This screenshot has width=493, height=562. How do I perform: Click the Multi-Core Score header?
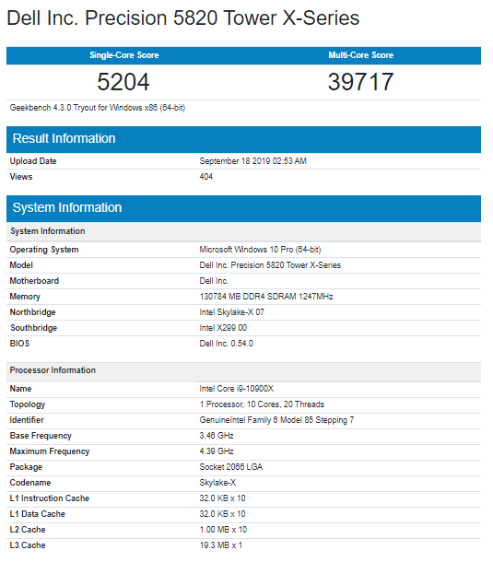pyautogui.click(x=360, y=55)
